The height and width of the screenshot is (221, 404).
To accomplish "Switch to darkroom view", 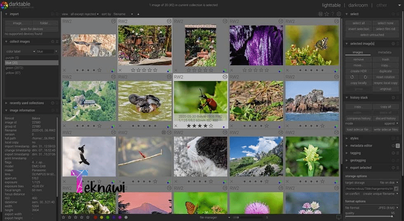I will (x=358, y=5).
